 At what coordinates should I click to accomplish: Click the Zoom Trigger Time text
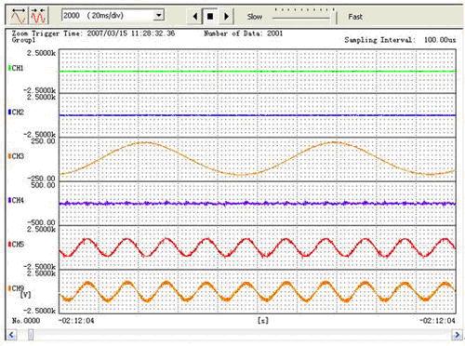coord(93,33)
